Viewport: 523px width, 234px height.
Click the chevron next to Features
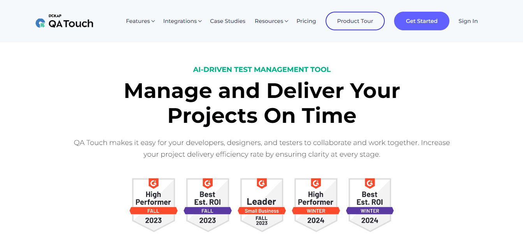tap(153, 21)
